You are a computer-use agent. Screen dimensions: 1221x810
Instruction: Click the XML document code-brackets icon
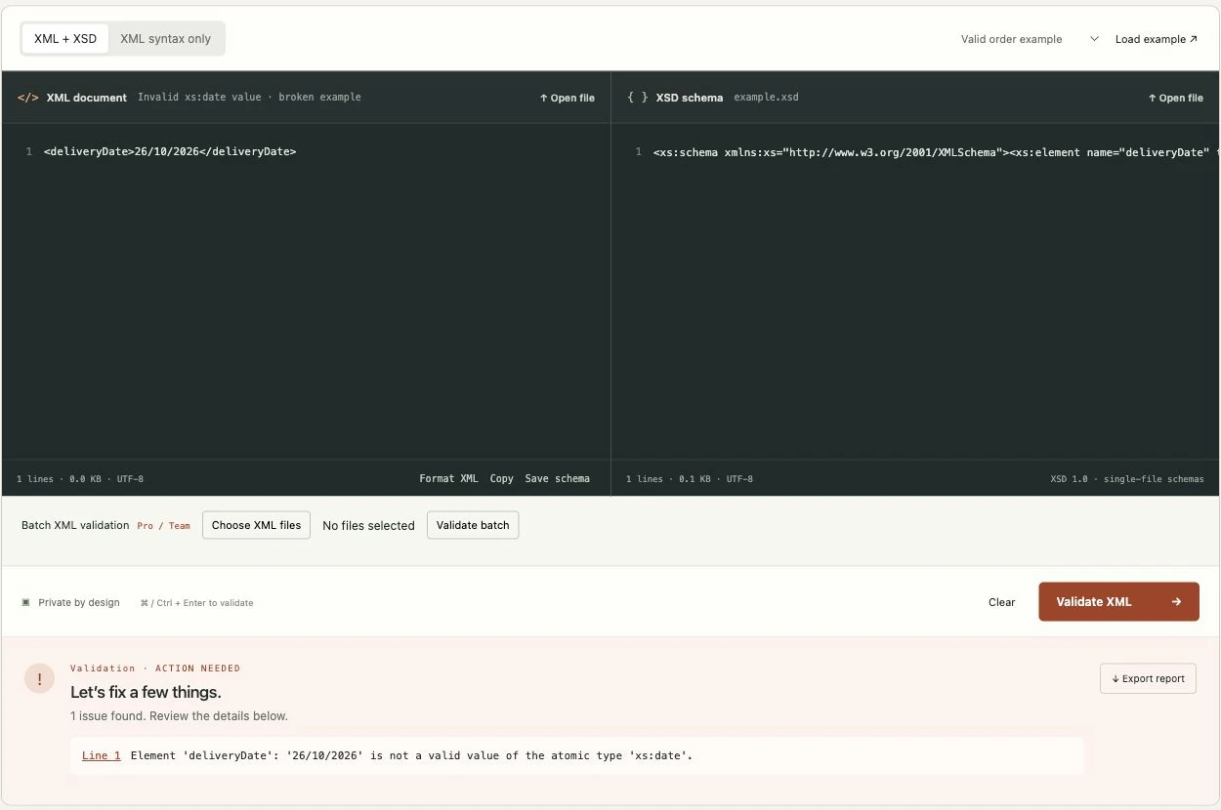28,98
